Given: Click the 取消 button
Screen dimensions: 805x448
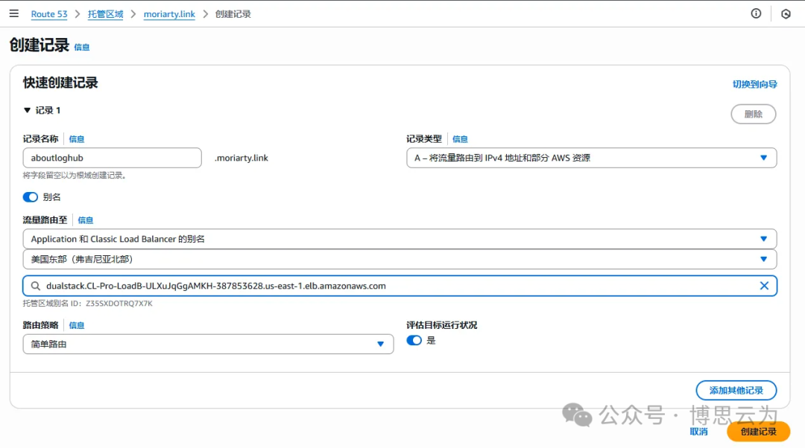Looking at the screenshot, I should [698, 432].
